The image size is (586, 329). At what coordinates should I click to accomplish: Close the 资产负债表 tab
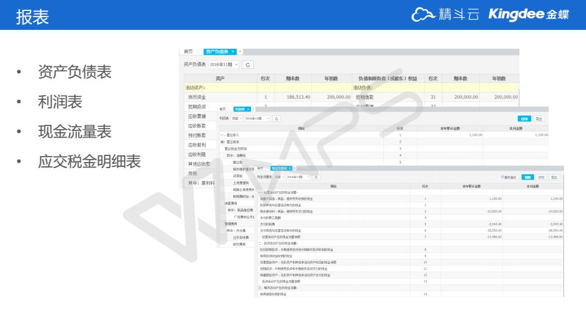pos(233,52)
